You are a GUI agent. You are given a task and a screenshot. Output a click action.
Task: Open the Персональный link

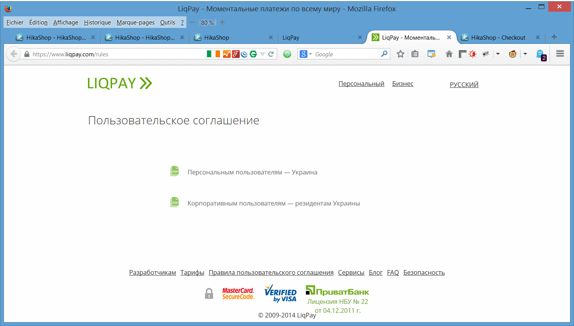point(362,84)
